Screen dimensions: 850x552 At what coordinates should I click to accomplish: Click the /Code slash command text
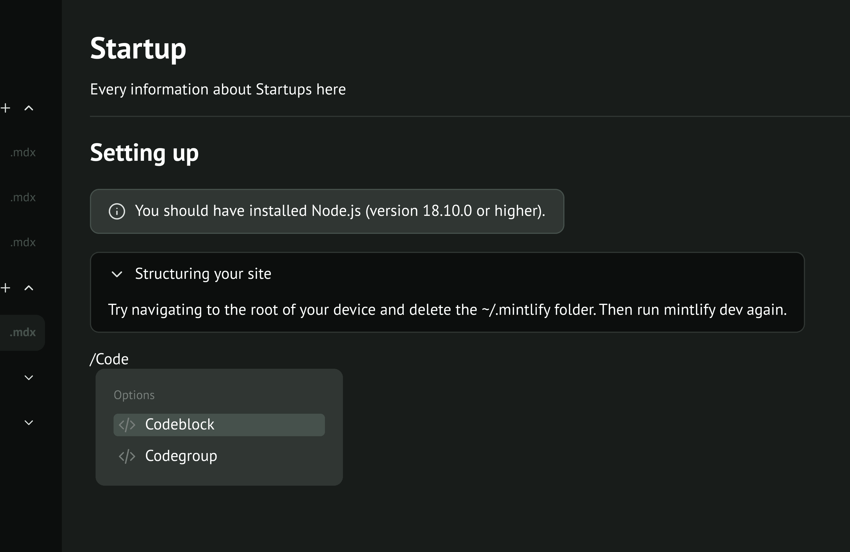tap(109, 359)
